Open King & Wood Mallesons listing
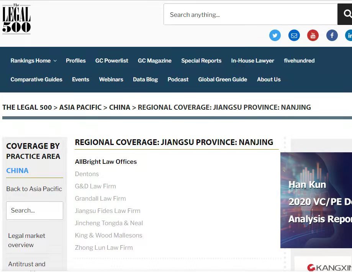This screenshot has height=272, width=352. pos(109,235)
